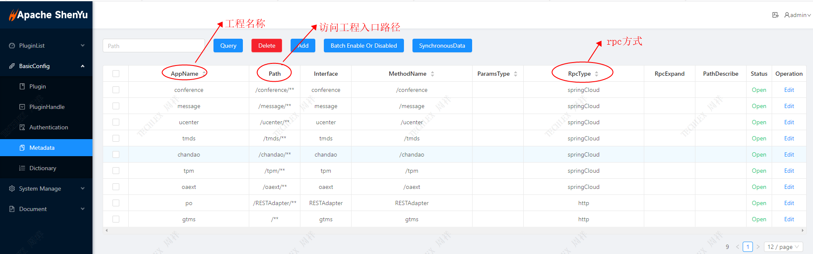The image size is (813, 254).
Task: Open the PluginList menu
Action: tap(46, 46)
